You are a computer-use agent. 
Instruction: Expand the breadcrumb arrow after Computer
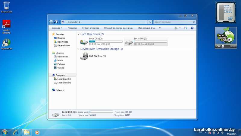click(x=80, y=22)
